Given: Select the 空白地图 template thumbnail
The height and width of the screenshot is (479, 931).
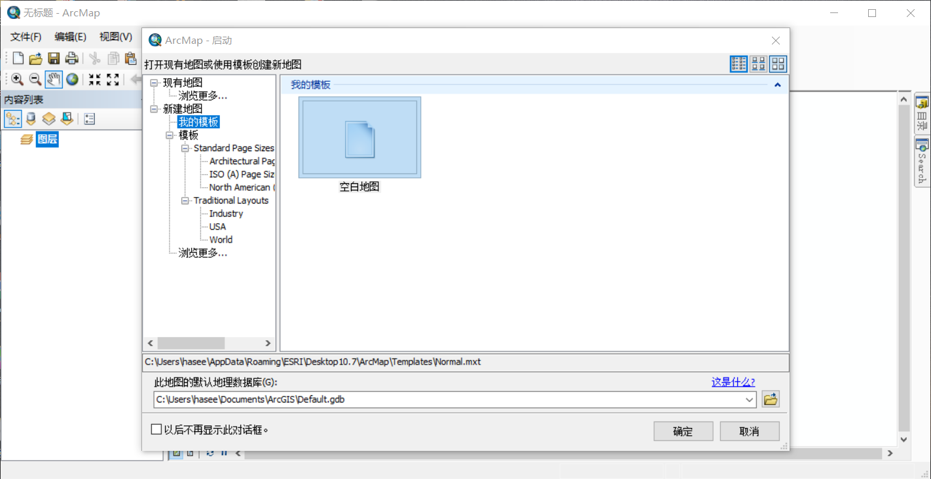Looking at the screenshot, I should [359, 137].
